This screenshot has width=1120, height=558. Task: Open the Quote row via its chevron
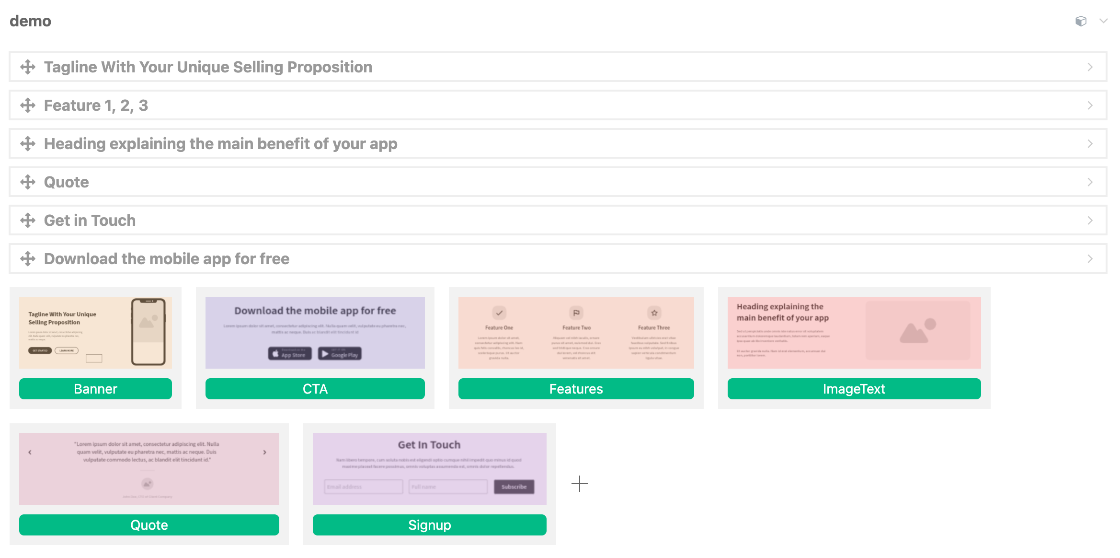(1090, 182)
